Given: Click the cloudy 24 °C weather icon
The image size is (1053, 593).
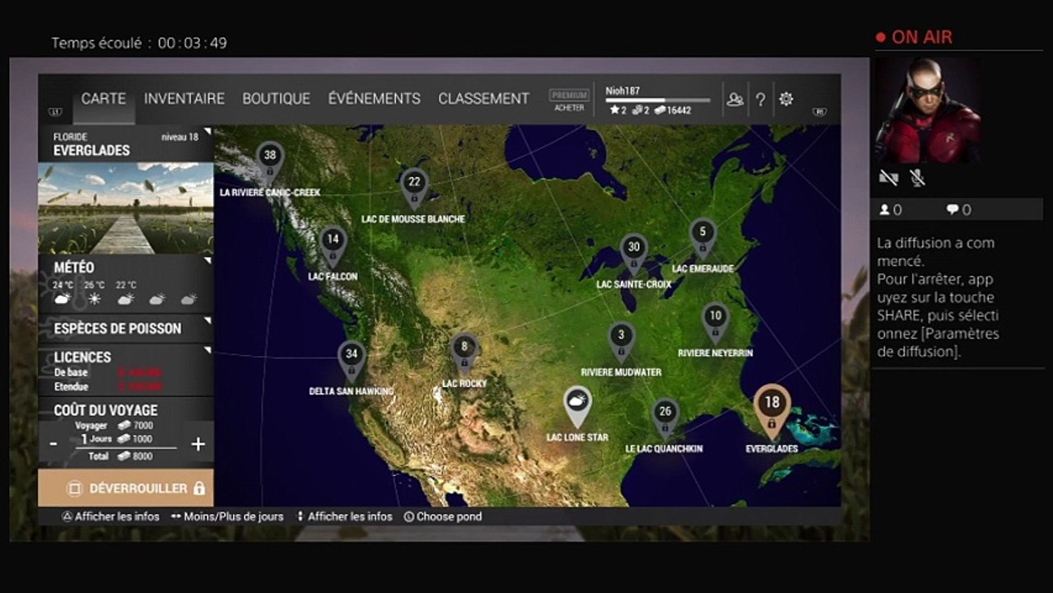Looking at the screenshot, I should tap(63, 299).
